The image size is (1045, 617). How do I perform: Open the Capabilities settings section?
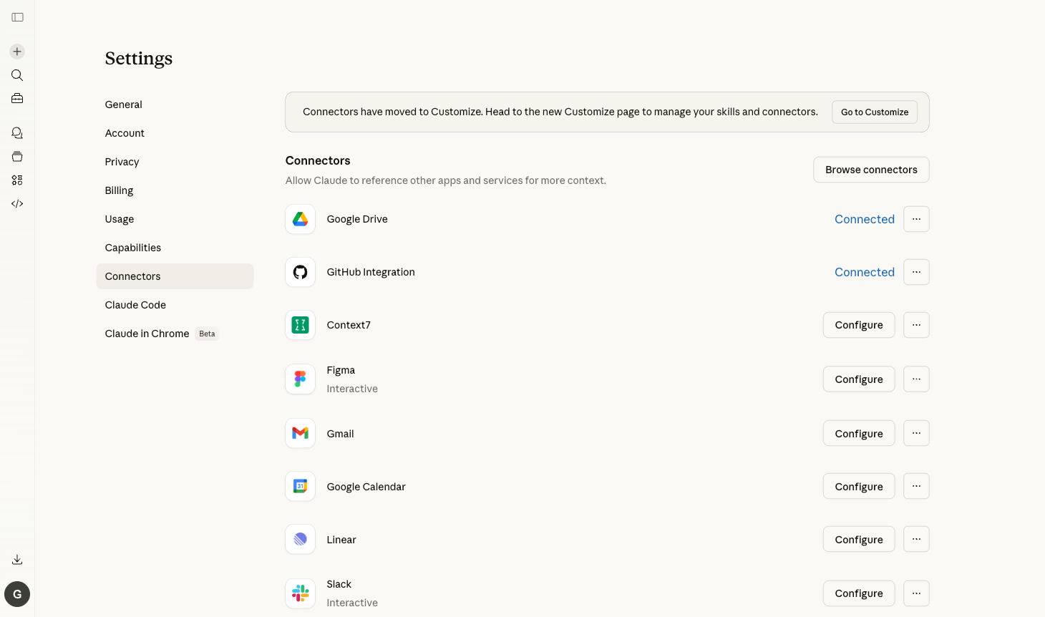(x=133, y=248)
